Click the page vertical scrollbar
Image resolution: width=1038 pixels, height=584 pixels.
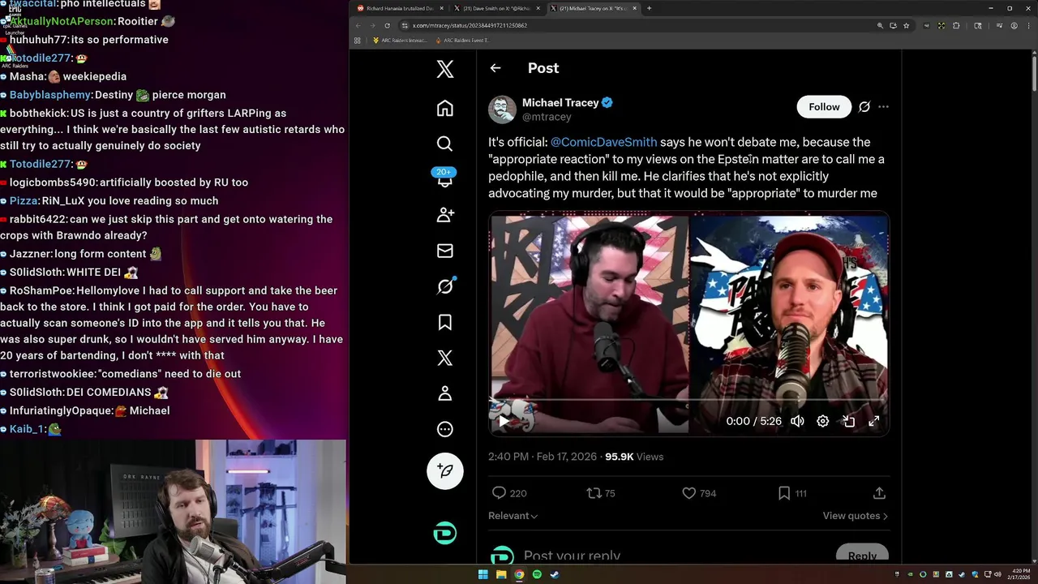(x=1034, y=73)
